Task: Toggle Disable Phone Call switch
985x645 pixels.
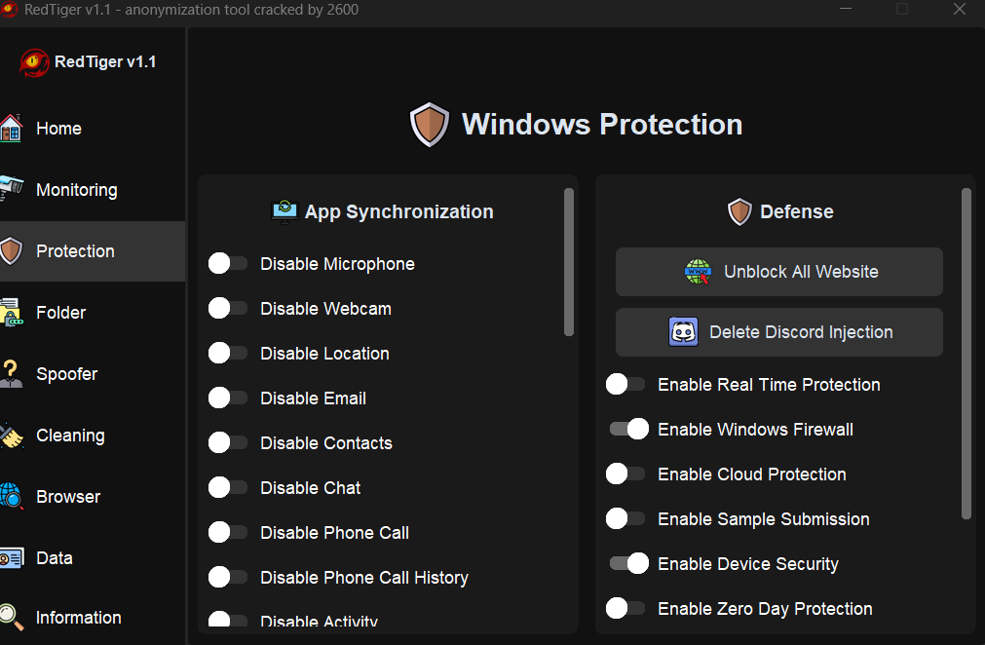Action: (x=227, y=532)
